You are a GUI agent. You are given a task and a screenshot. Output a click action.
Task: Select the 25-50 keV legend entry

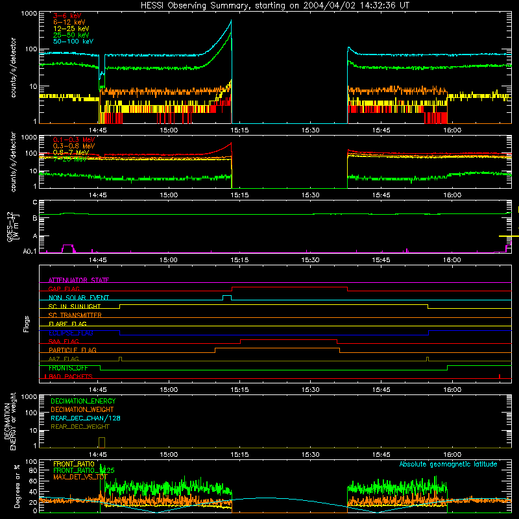(71, 35)
